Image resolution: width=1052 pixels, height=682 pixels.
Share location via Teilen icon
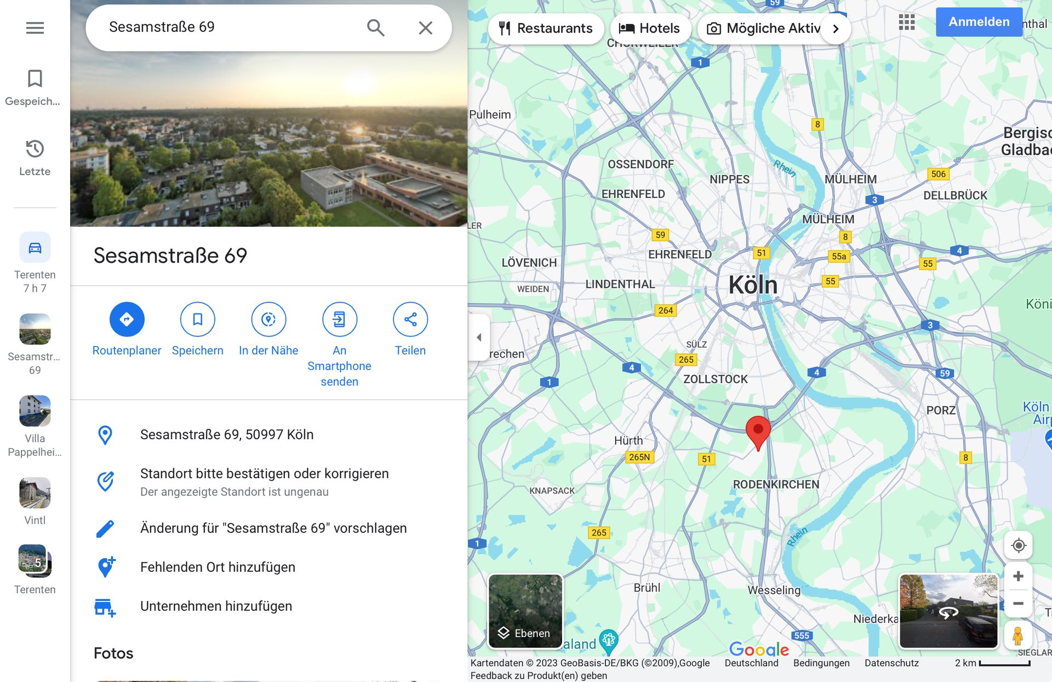click(410, 319)
